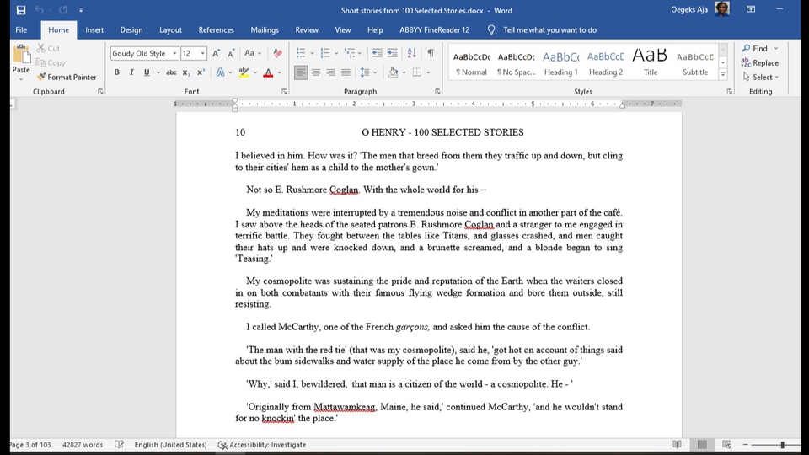Image resolution: width=809 pixels, height=455 pixels.
Task: Click the 42827 words count
Action: [83, 445]
